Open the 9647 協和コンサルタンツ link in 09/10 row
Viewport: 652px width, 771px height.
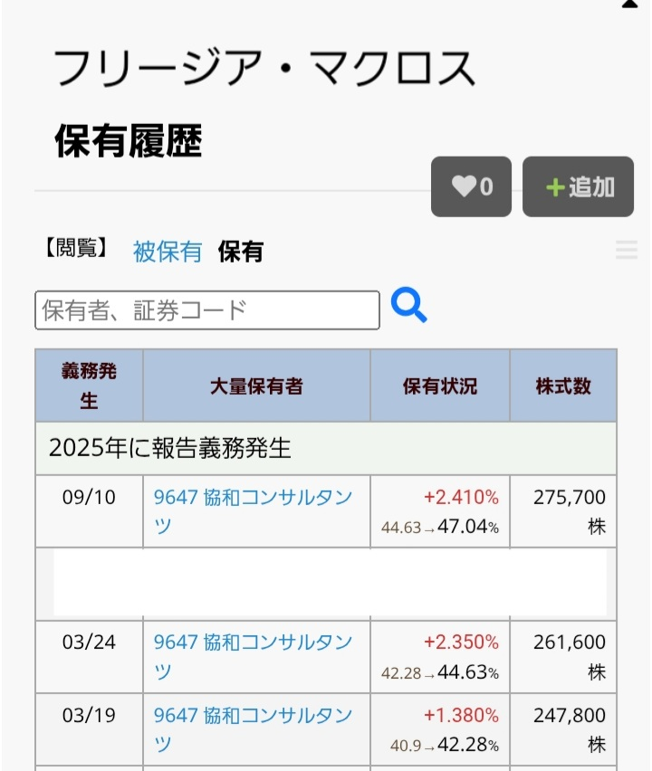tap(257, 510)
